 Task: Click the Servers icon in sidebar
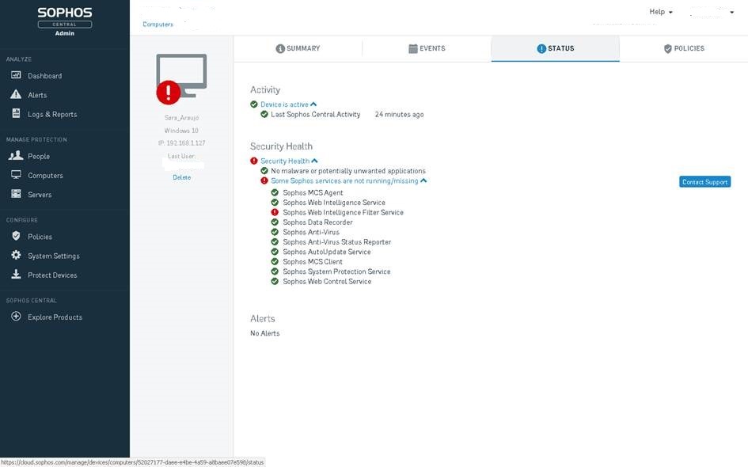(x=16, y=194)
